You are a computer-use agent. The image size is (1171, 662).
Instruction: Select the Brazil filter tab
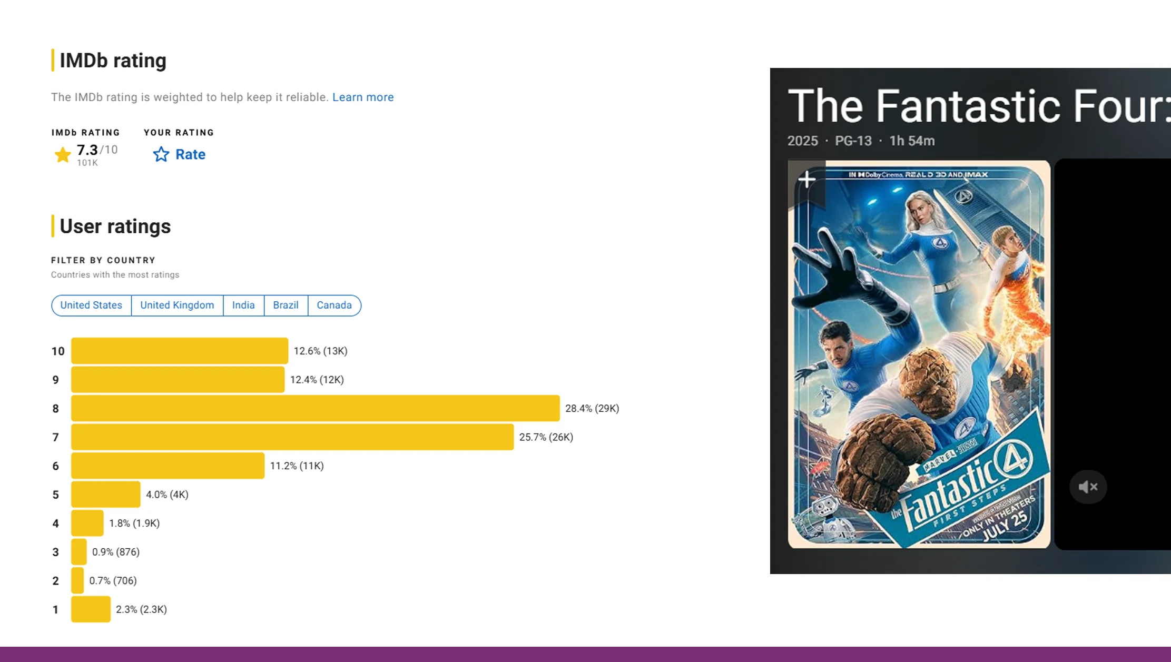(285, 305)
